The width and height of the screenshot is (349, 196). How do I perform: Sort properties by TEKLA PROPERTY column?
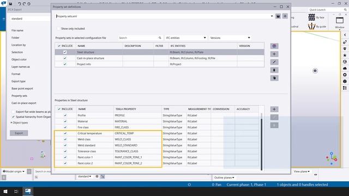tap(137, 109)
